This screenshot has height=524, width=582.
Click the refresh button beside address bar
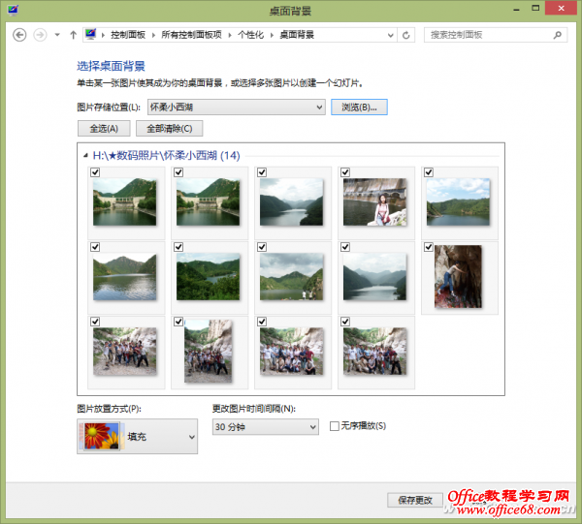406,35
